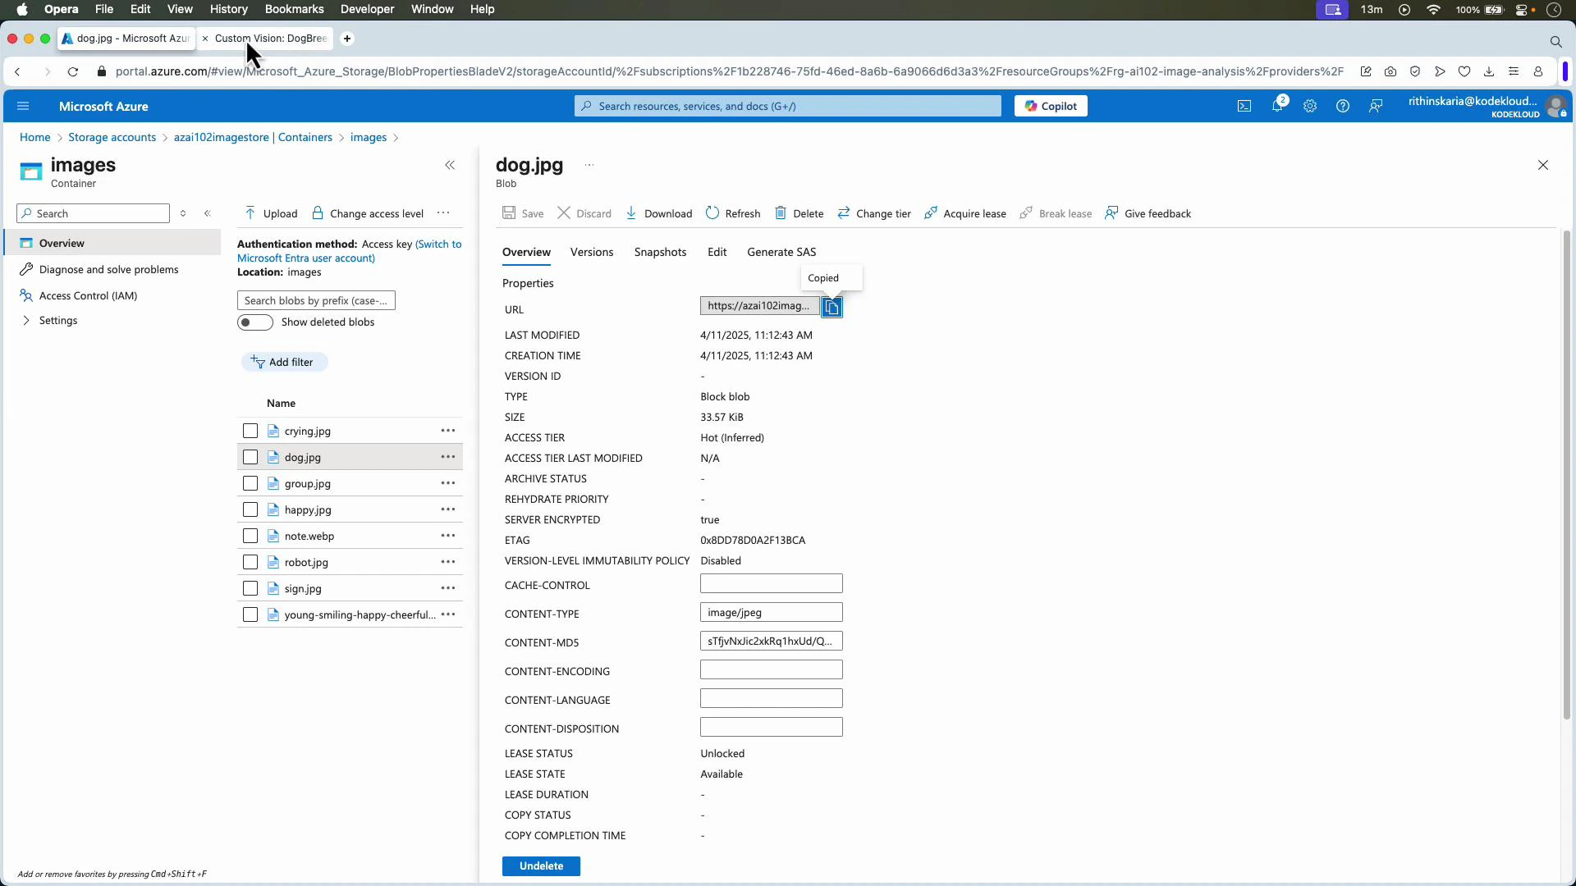Screen dimensions: 1576x886
Task: Close the dog.jpg blob pane
Action: click(x=1543, y=165)
